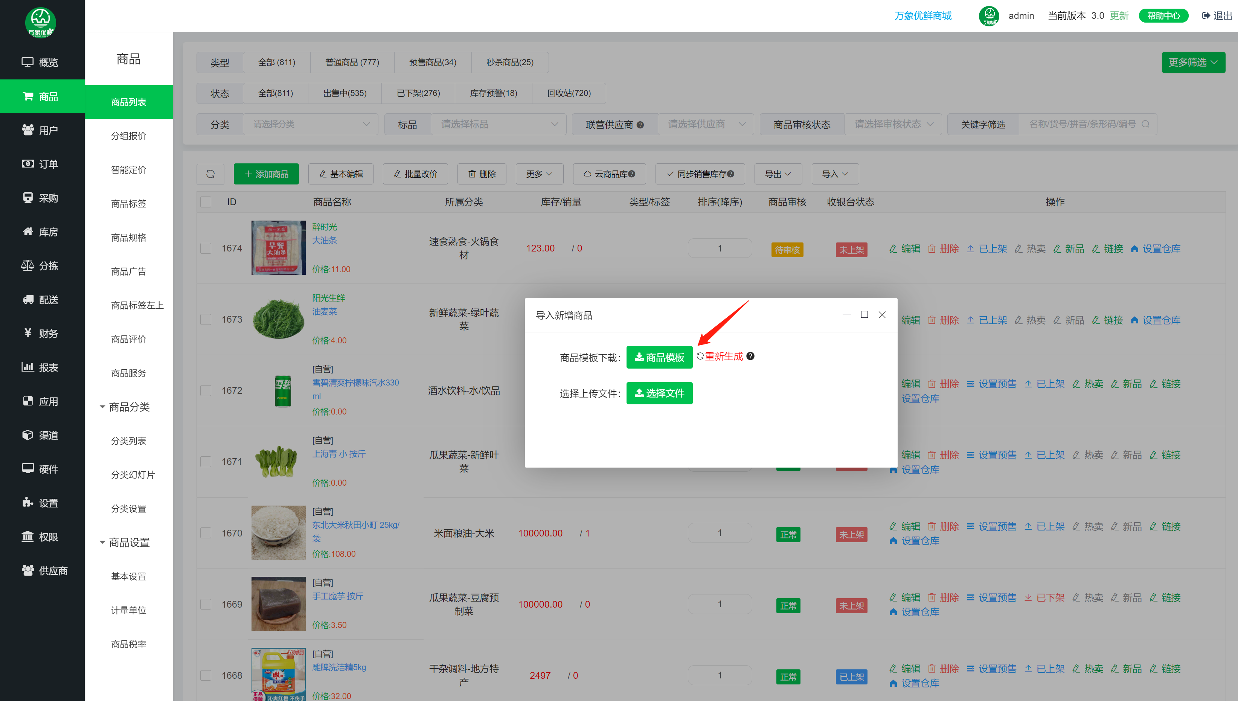Open the 硬件 hardware section
Image resolution: width=1238 pixels, height=701 pixels.
tap(42, 469)
